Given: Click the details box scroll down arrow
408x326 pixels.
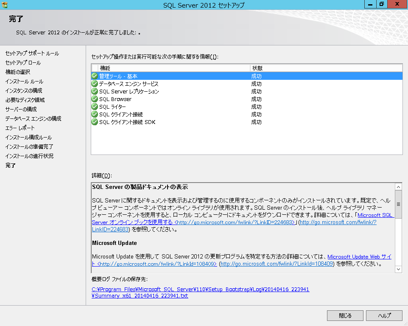Looking at the screenshot, I should [x=398, y=269].
